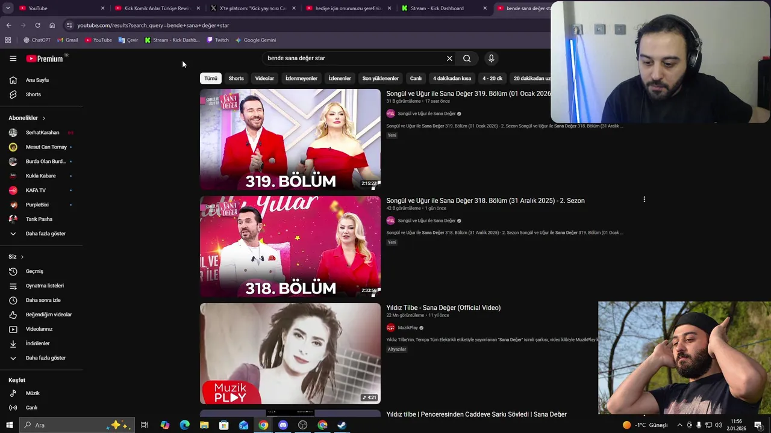Image resolution: width=771 pixels, height=433 pixels.
Task: Click the browser back arrow
Action: (x=8, y=25)
